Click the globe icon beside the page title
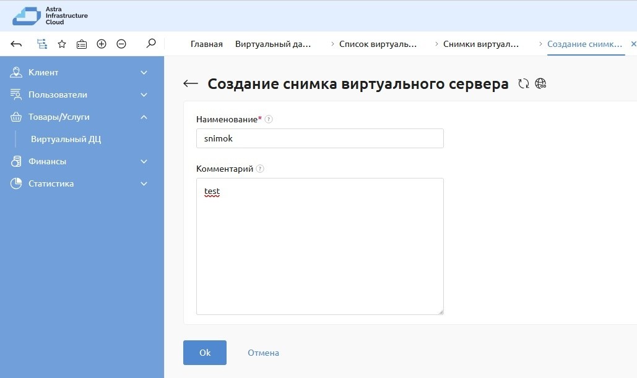This screenshot has width=637, height=378. pyautogui.click(x=540, y=84)
